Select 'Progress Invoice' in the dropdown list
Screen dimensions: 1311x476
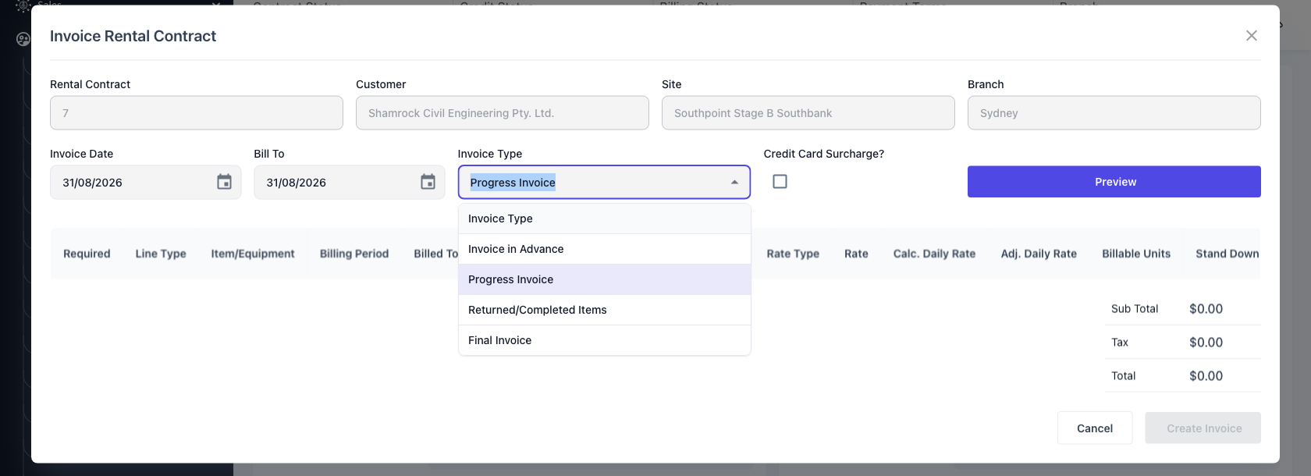605,279
